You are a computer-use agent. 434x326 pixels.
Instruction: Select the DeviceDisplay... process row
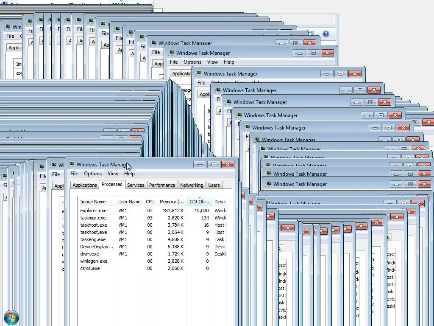coord(152,247)
